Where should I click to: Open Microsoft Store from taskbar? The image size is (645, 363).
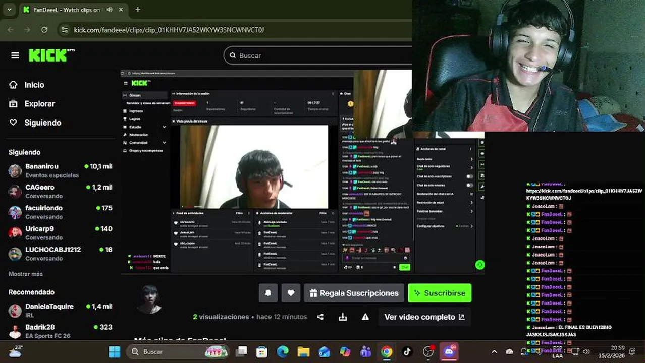[x=261, y=351]
